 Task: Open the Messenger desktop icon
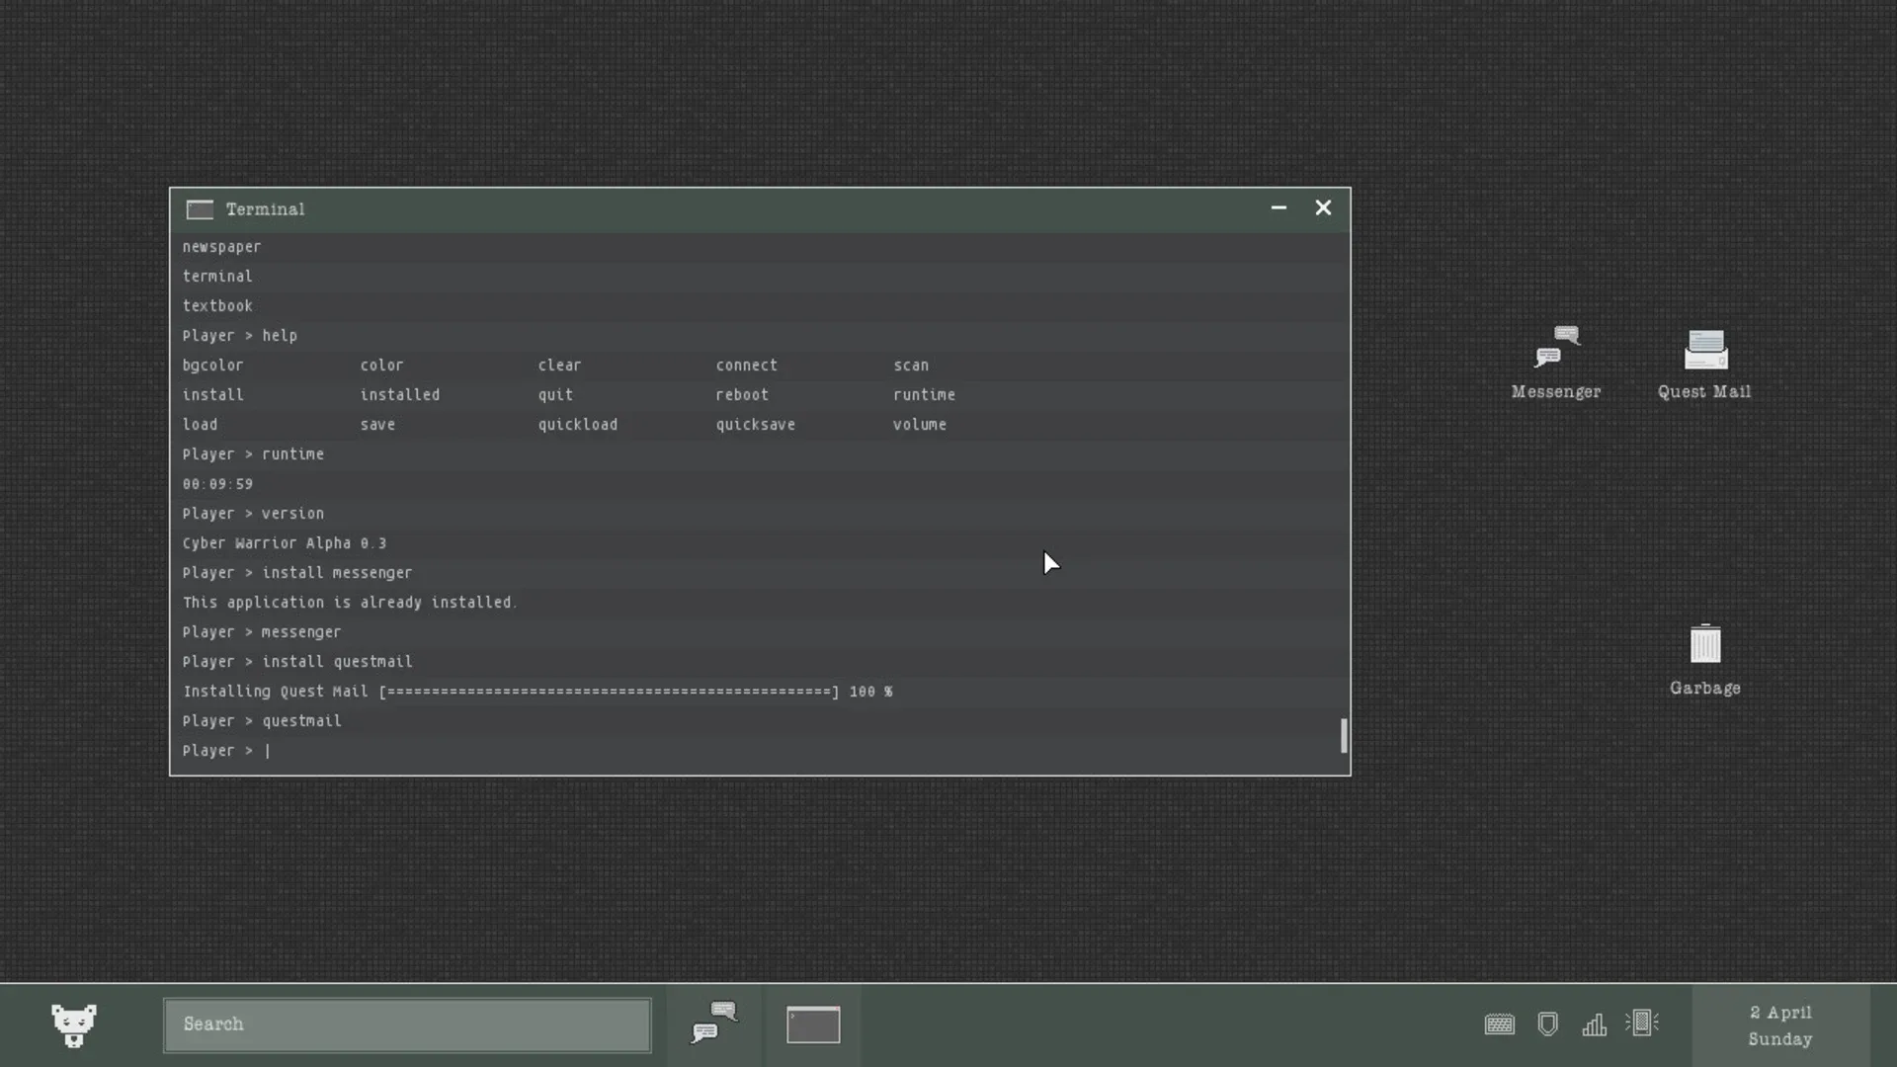[1556, 351]
